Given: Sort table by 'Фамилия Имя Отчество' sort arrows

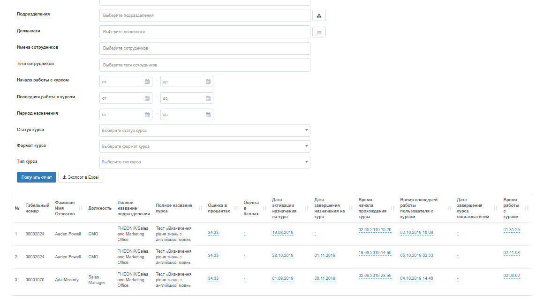Looking at the screenshot, I should click(x=81, y=208).
